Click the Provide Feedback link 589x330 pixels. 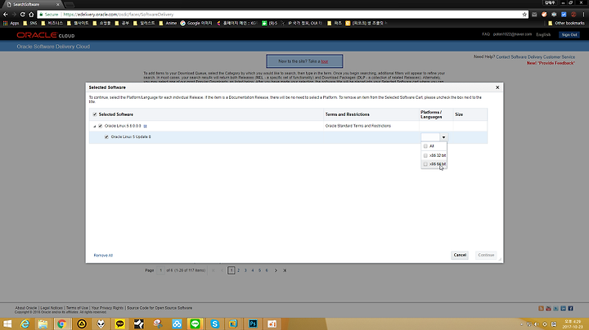(551, 63)
